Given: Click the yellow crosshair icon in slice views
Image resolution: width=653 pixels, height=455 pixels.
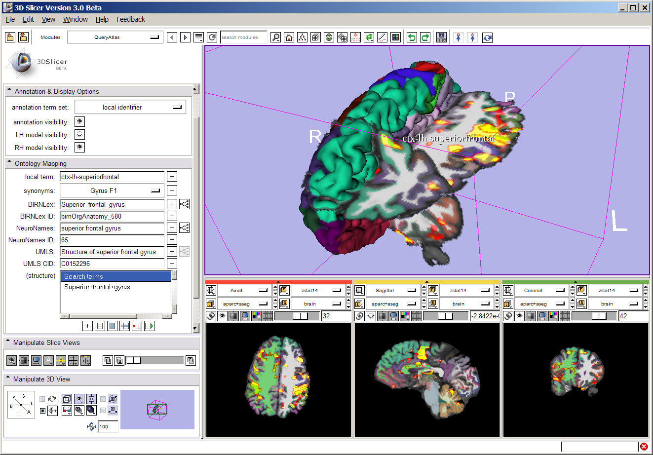Looking at the screenshot, I should [x=61, y=361].
